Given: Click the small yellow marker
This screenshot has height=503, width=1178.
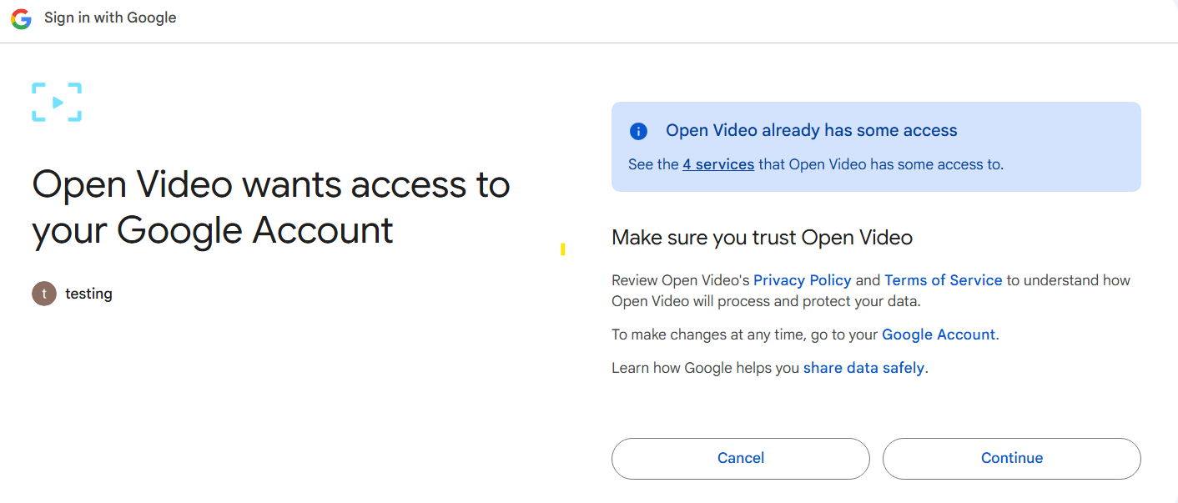Looking at the screenshot, I should coord(563,249).
